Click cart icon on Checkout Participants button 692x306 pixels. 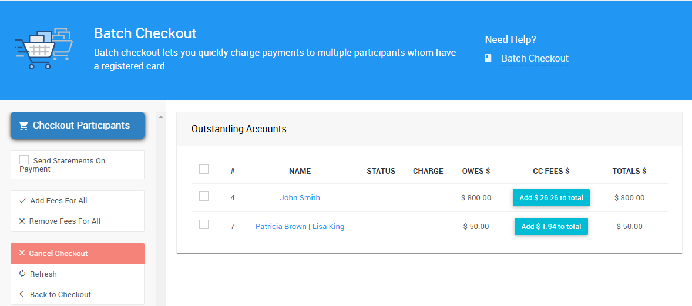coord(23,126)
